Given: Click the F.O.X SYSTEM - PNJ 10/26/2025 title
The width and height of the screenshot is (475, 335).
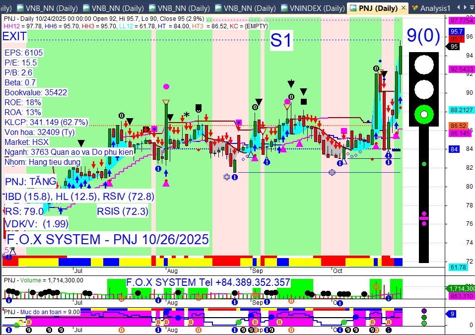Looking at the screenshot, I should point(108,239).
